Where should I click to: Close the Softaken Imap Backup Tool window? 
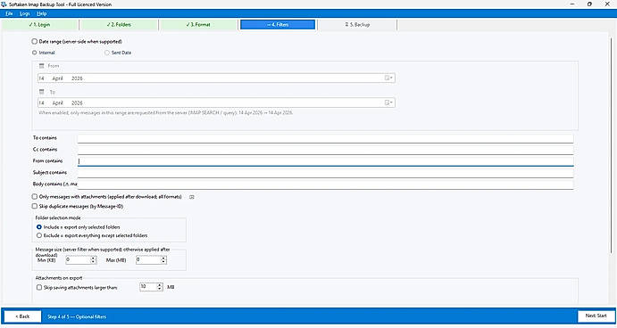[607, 4]
